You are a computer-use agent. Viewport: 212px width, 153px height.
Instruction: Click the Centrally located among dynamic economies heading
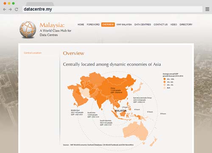(112, 64)
